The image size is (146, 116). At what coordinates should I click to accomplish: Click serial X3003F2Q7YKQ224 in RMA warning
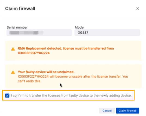tap(34, 53)
